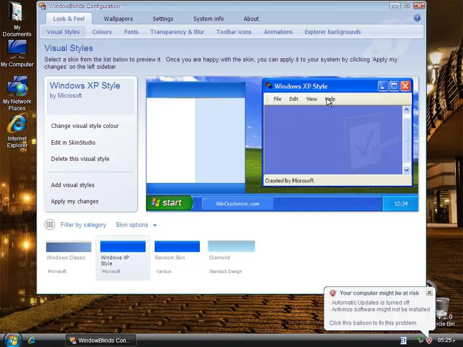Launch Internet Explorer desktop icon
This screenshot has height=347, width=463.
tap(17, 131)
